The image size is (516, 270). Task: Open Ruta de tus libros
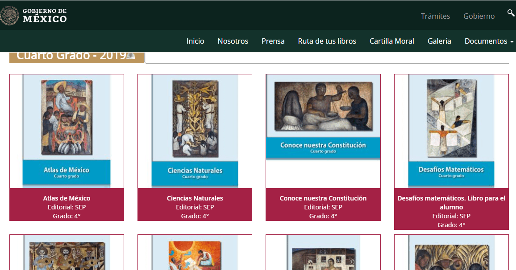[x=327, y=41]
